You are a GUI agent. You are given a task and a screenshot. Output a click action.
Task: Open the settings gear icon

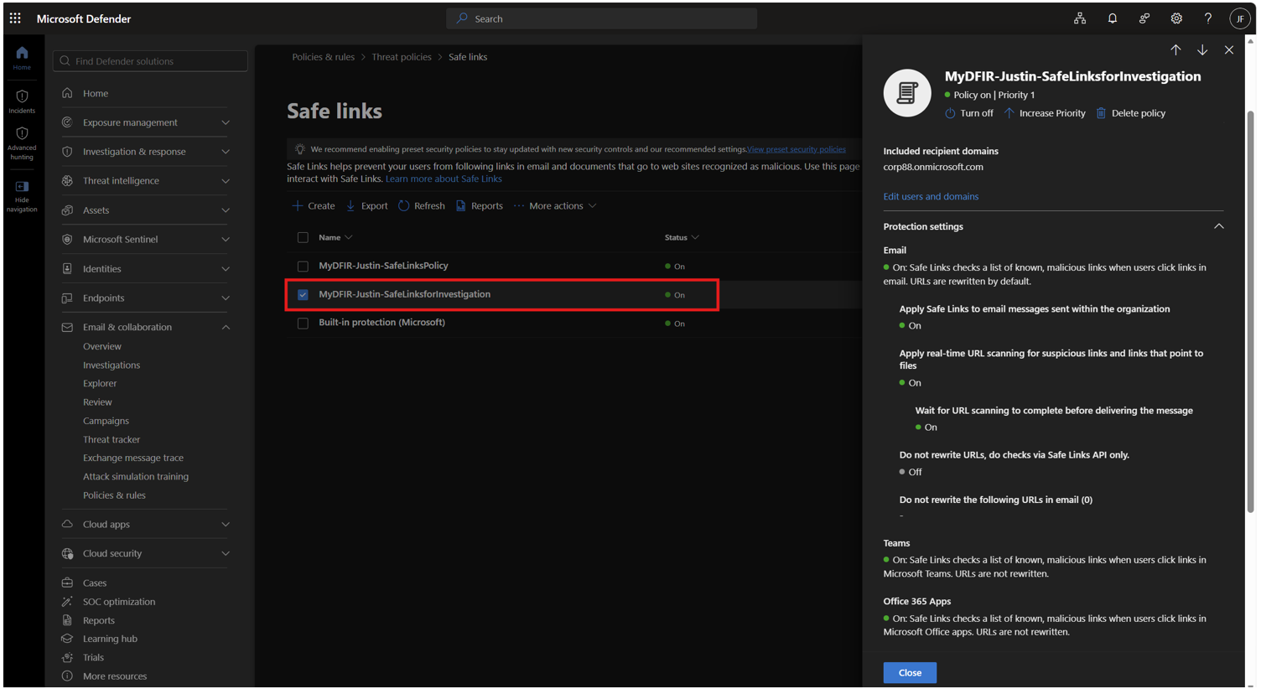pos(1176,18)
